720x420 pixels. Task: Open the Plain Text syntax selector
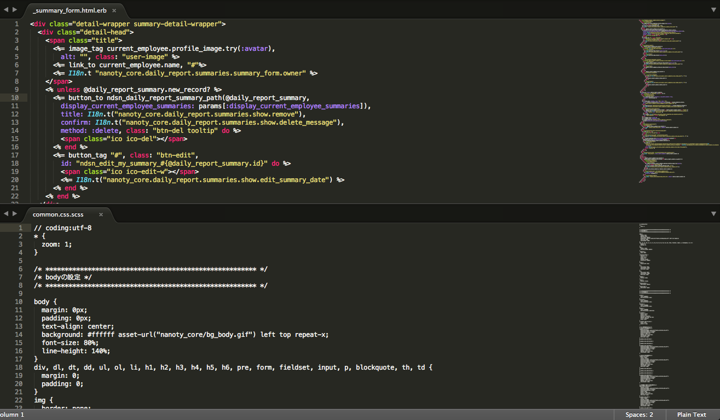[x=692, y=415]
